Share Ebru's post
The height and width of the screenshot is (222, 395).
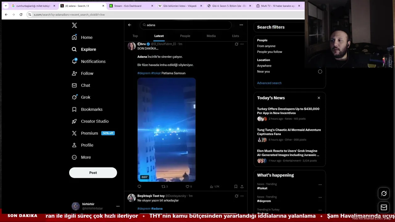(x=242, y=187)
